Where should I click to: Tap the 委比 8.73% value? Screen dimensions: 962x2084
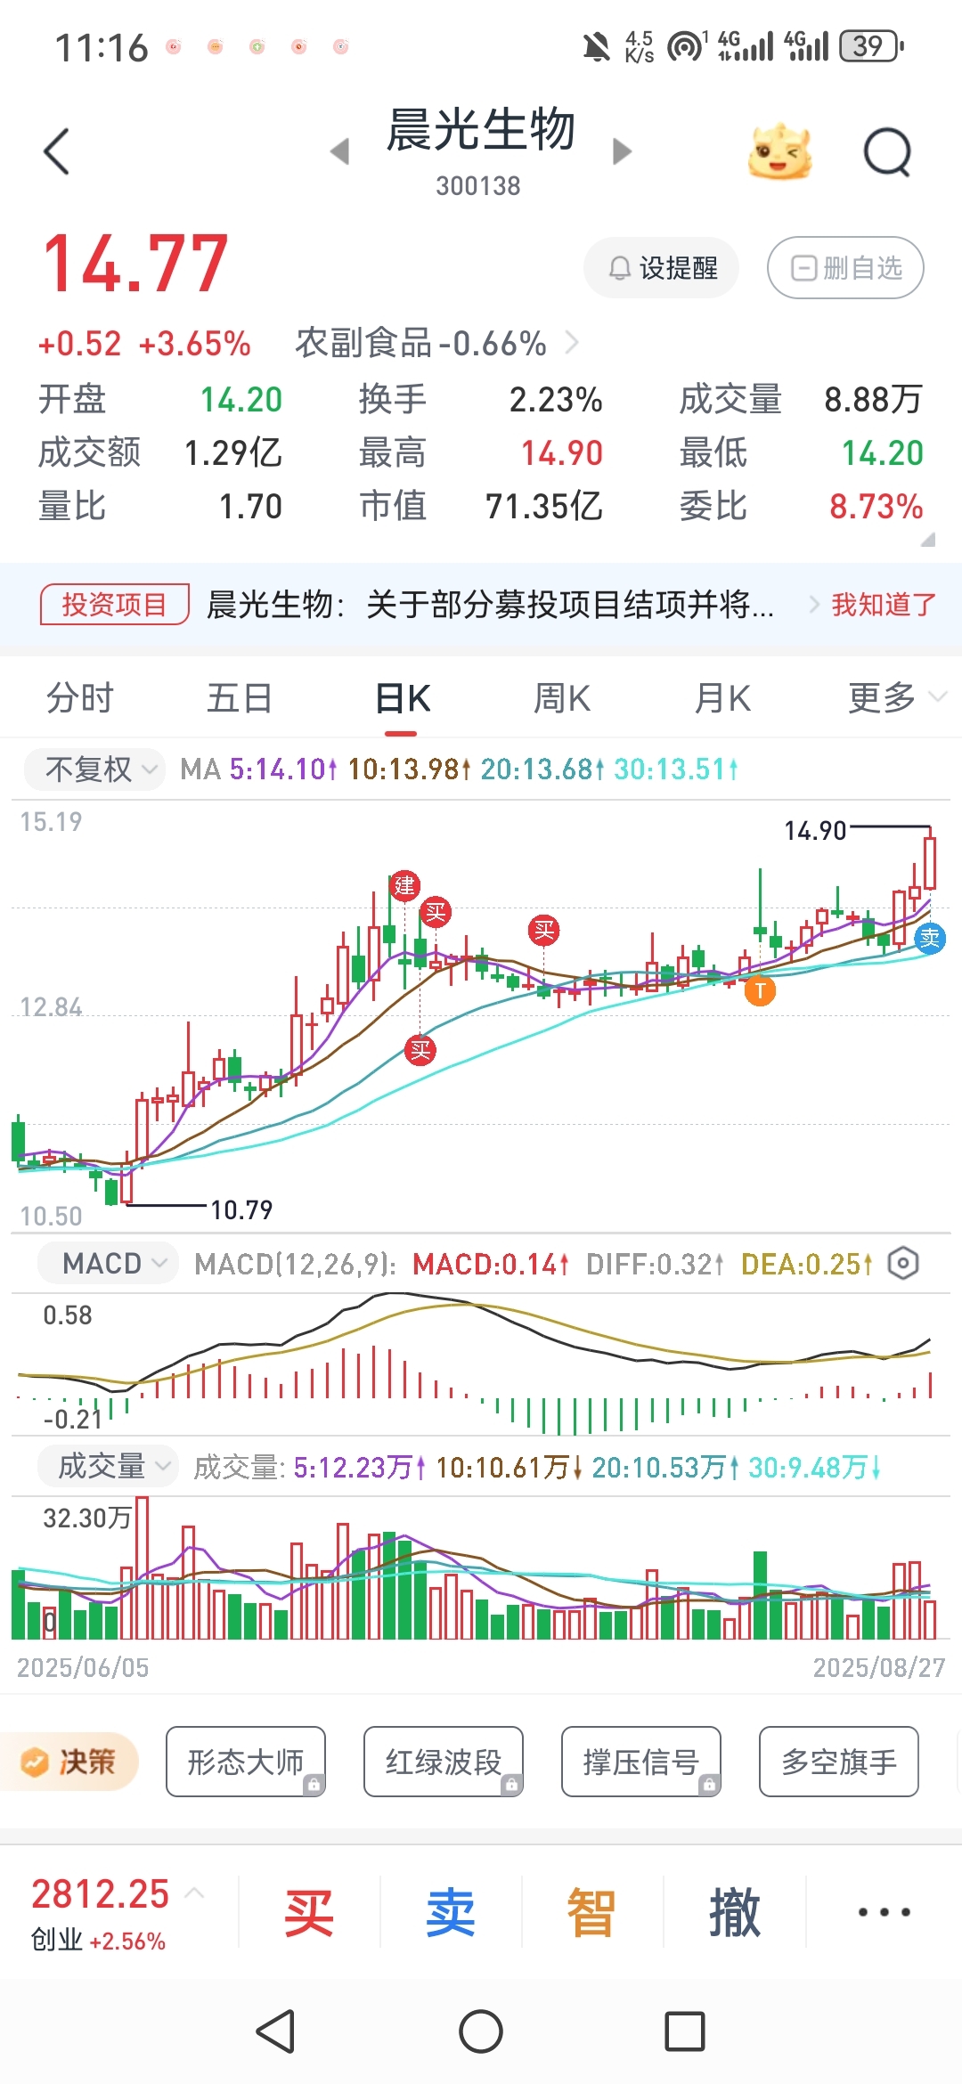tap(876, 507)
